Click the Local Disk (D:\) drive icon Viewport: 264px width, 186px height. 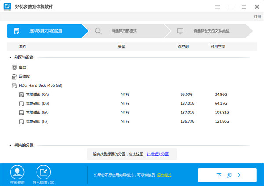point(21,103)
